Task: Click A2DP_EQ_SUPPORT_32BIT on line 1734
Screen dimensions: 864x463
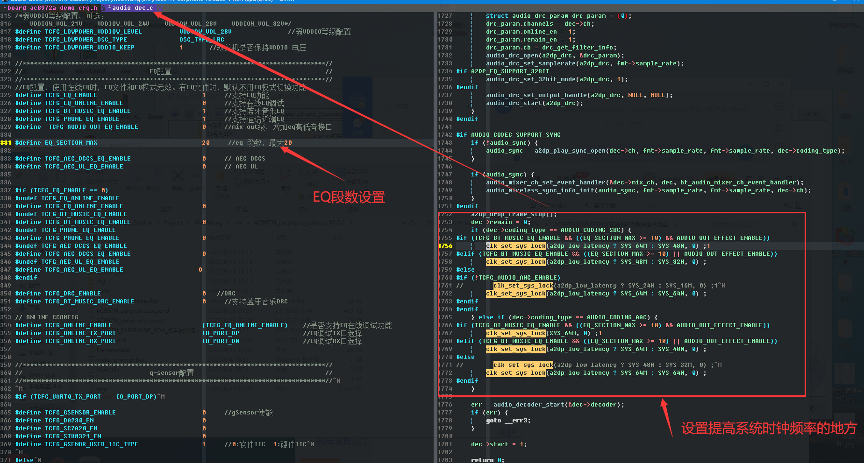Action: 510,71
